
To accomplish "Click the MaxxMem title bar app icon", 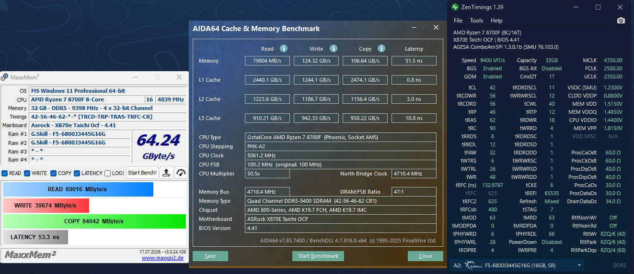I will click(x=4, y=77).
